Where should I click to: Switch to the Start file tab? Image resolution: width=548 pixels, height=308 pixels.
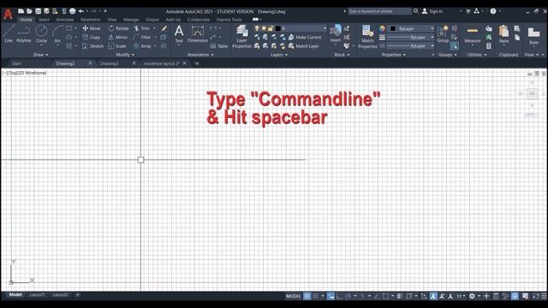click(16, 63)
